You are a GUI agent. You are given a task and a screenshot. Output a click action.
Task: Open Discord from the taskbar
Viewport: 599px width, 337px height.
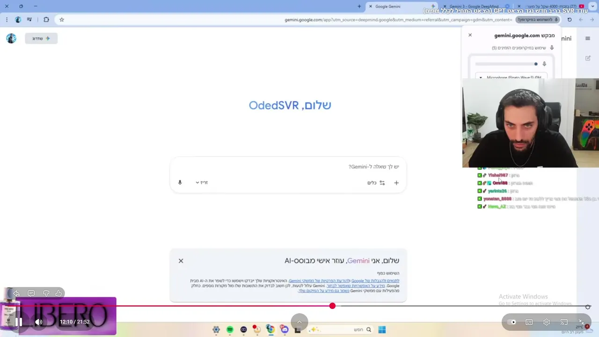[x=285, y=330]
